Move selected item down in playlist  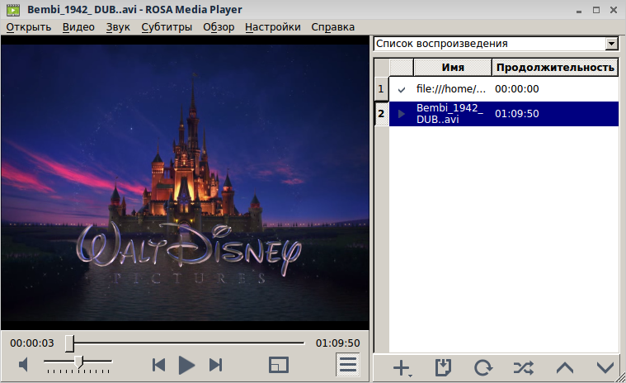[x=605, y=367]
